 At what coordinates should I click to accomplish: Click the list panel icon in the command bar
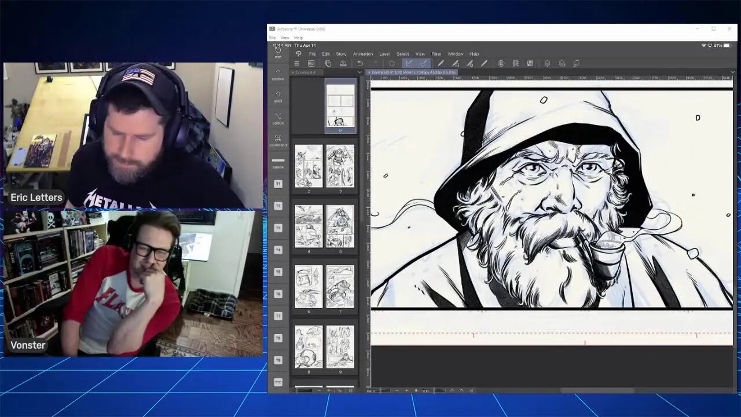[x=515, y=64]
